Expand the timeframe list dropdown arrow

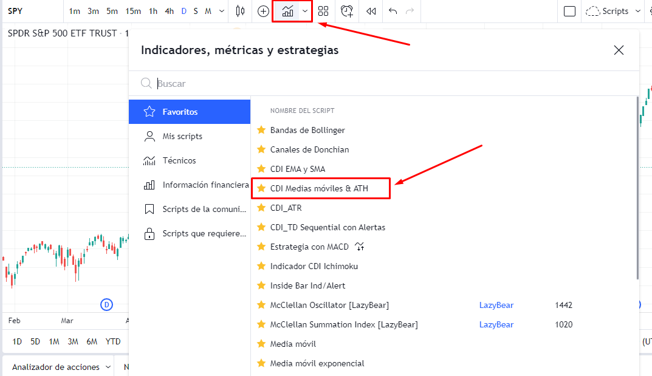click(x=222, y=11)
